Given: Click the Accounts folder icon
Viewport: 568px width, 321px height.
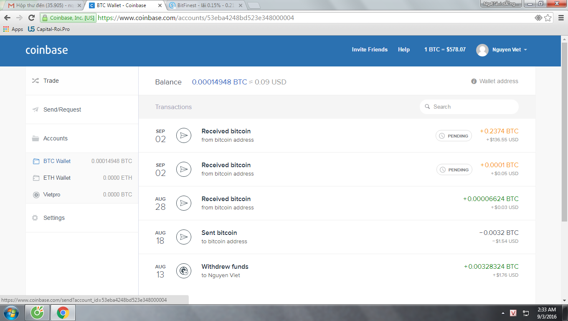Looking at the screenshot, I should tap(35, 138).
